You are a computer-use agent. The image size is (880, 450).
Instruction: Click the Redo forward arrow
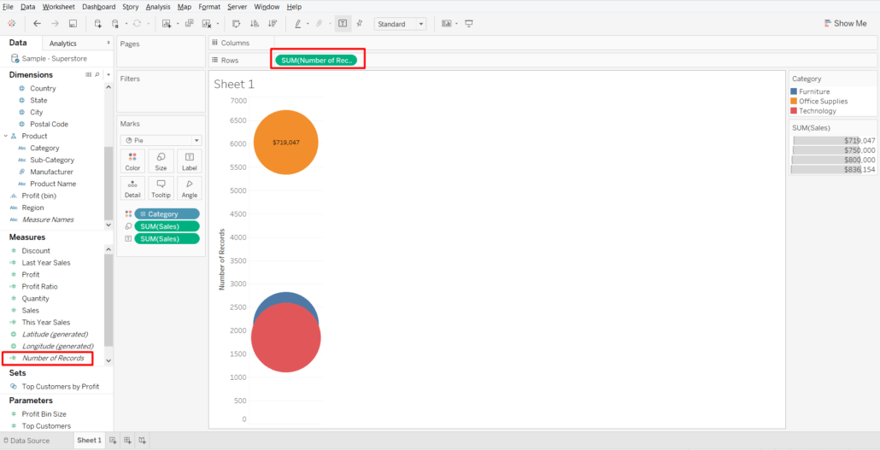click(x=55, y=24)
